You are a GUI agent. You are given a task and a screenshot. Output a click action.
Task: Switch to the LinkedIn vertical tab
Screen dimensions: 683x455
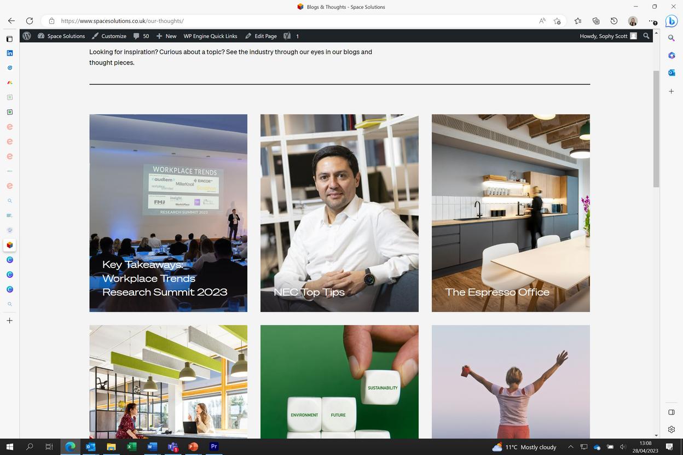[x=9, y=53]
